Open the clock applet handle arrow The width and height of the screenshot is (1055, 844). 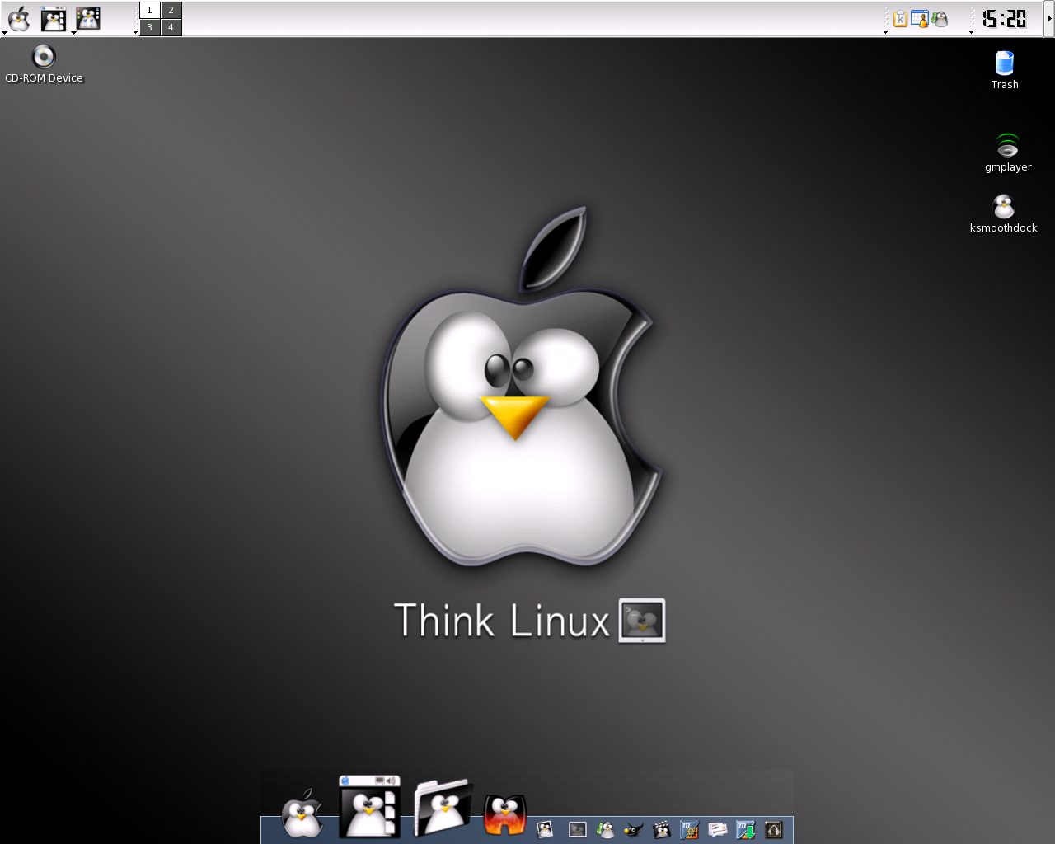(x=971, y=32)
